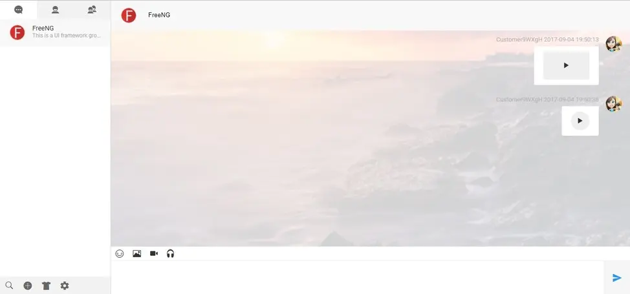Image resolution: width=630 pixels, height=294 pixels.
Task: Open search with magnifier icon
Action: point(9,286)
